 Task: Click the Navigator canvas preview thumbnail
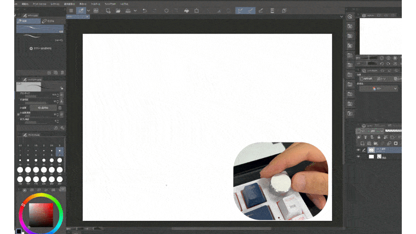tap(380, 36)
